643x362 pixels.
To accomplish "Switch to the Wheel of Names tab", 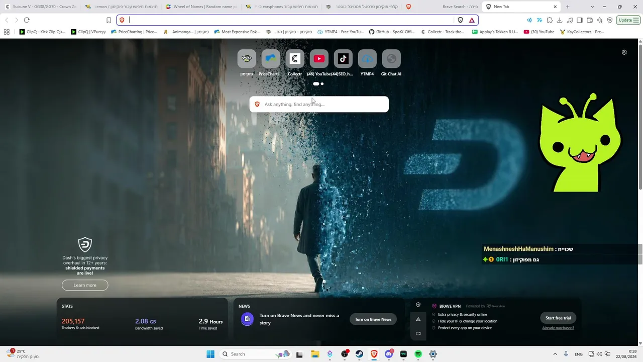I will pos(201,7).
